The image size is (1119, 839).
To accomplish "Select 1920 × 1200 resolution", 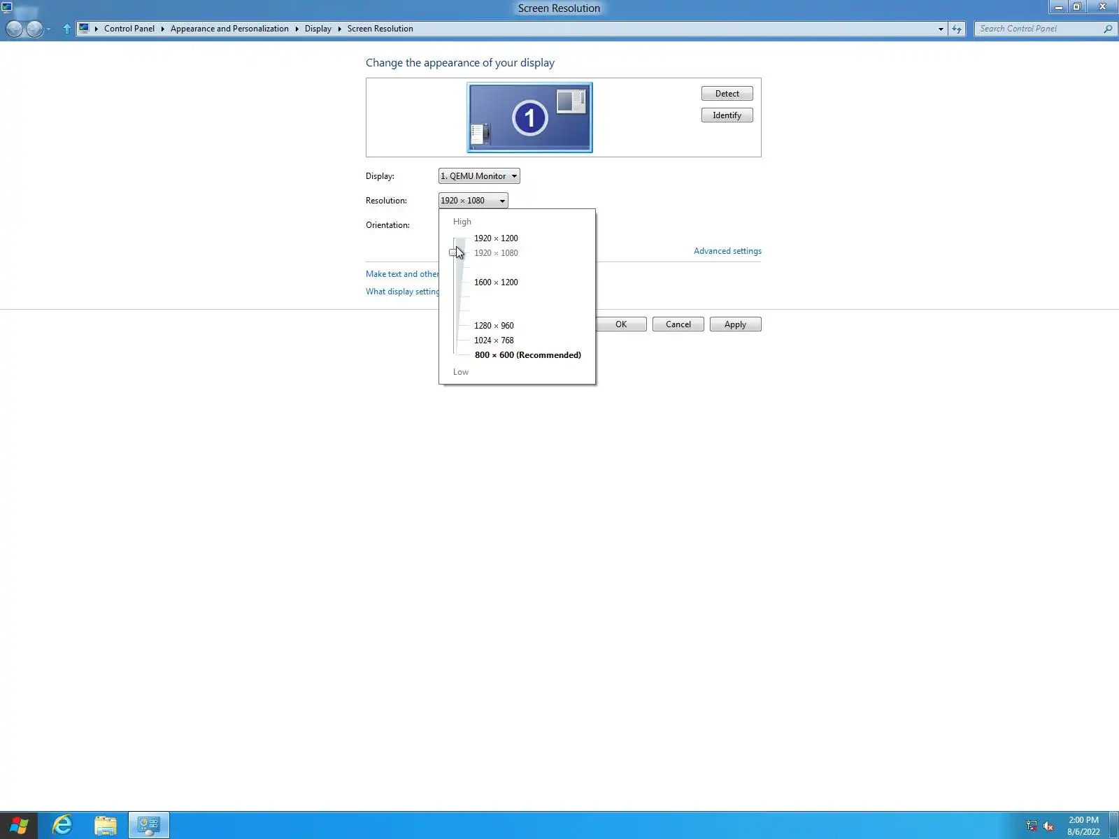I will click(496, 238).
